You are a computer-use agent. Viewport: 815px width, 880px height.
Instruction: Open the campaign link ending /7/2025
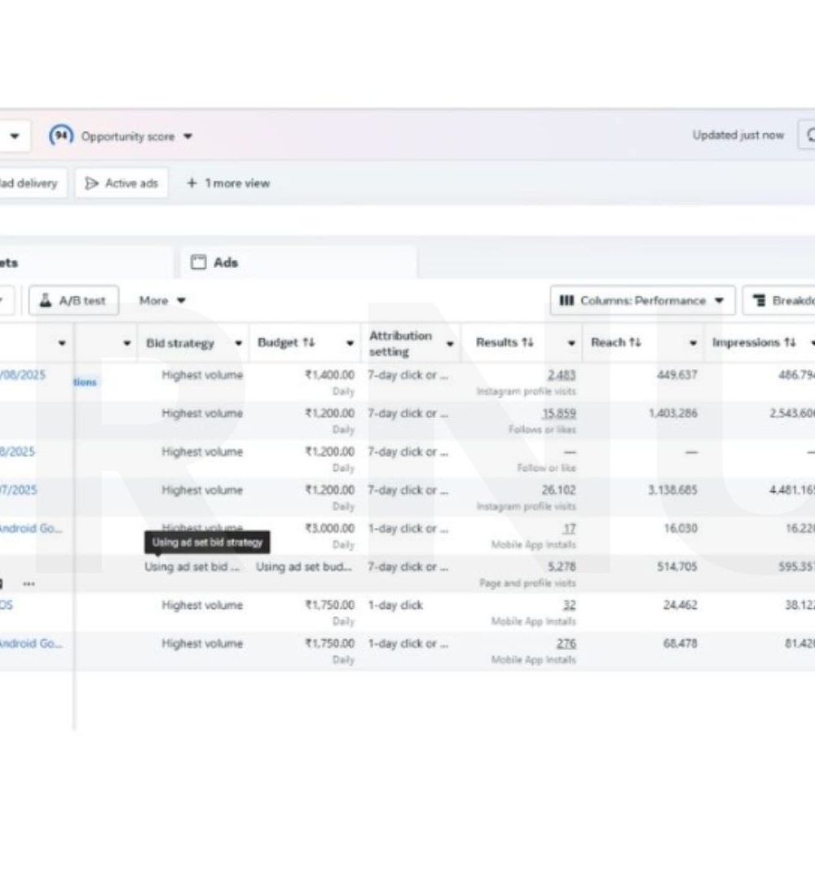click(x=18, y=490)
